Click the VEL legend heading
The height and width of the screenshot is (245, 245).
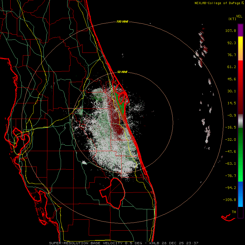[239, 16]
